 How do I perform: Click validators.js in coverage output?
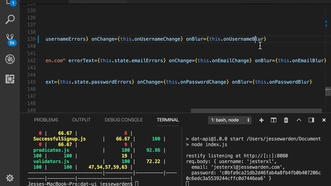click(51, 161)
